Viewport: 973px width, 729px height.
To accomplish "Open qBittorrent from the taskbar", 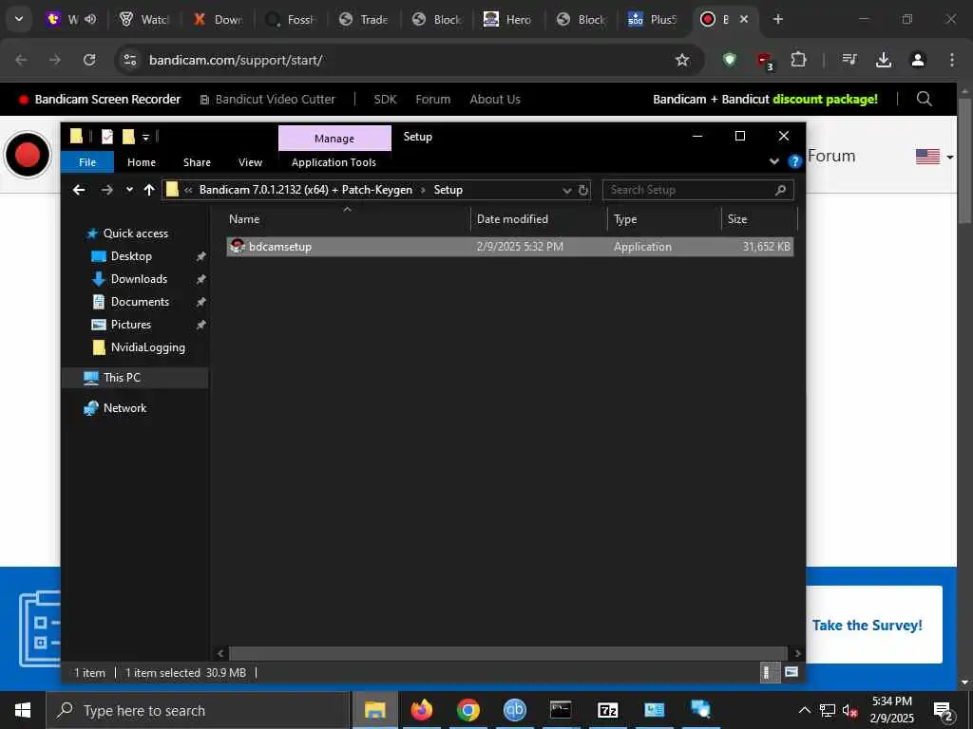I will pos(514,710).
